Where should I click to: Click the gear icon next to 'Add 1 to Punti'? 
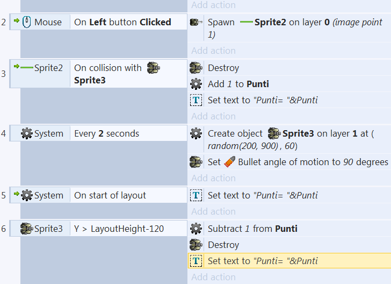196,84
